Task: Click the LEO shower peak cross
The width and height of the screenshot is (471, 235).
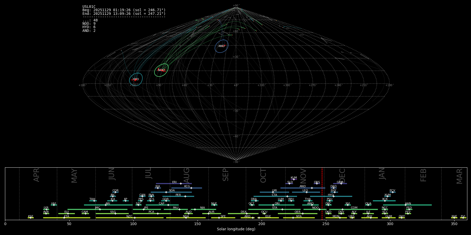Action: [x=307, y=192]
